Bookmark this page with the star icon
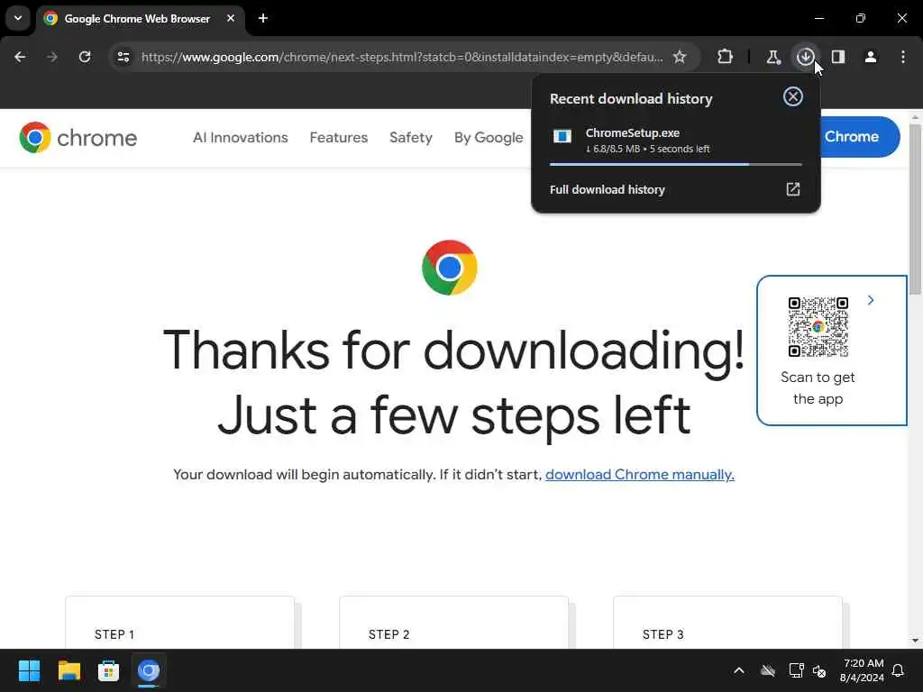This screenshot has width=923, height=692. 680,57
